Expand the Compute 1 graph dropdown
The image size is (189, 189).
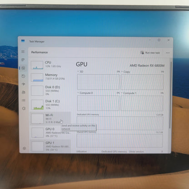tap(122, 93)
